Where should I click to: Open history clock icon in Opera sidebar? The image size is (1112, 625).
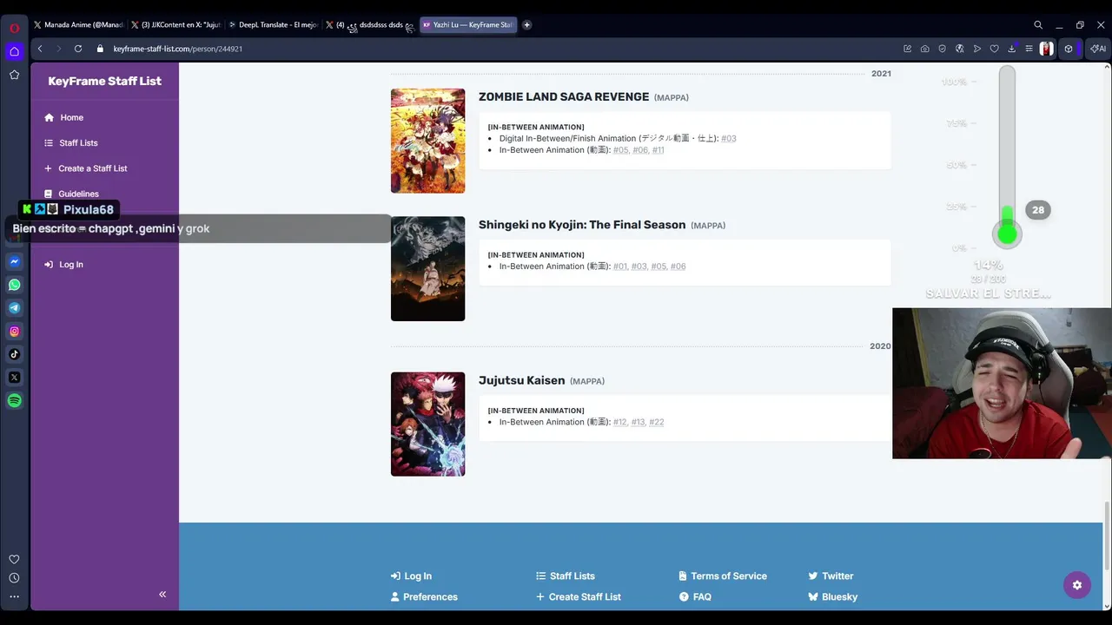click(14, 578)
